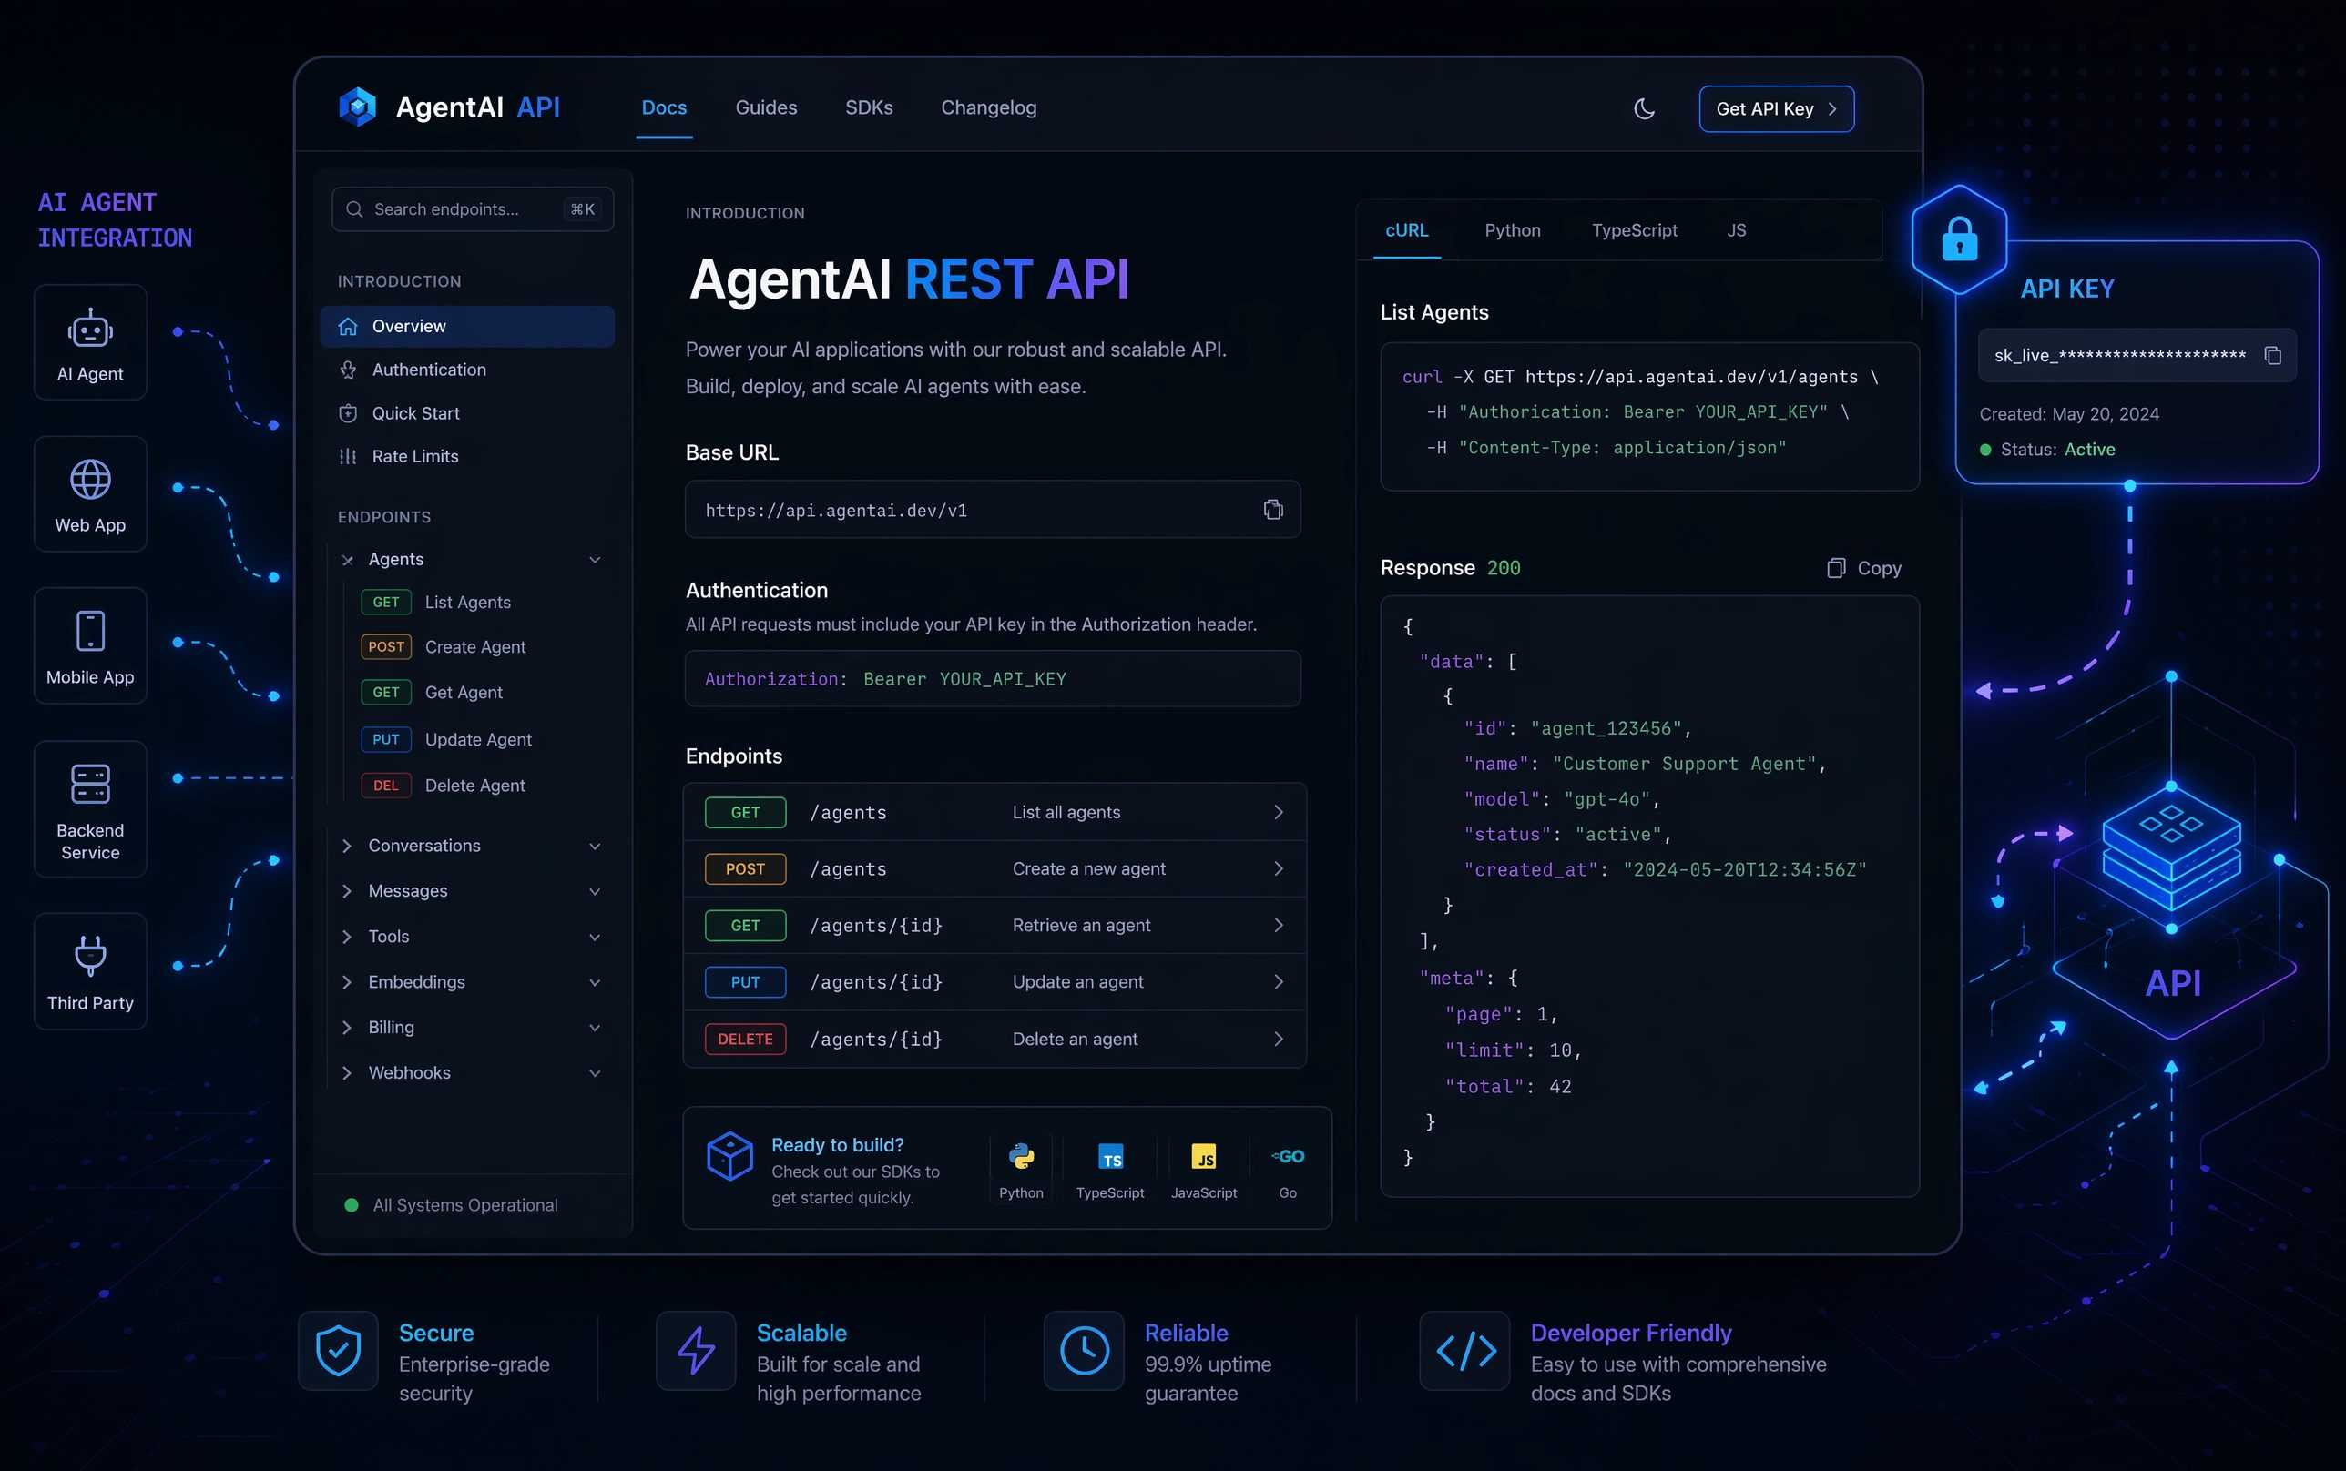Select the TypeScript SDK icon
Viewport: 2346px width, 1471px height.
pyautogui.click(x=1110, y=1157)
